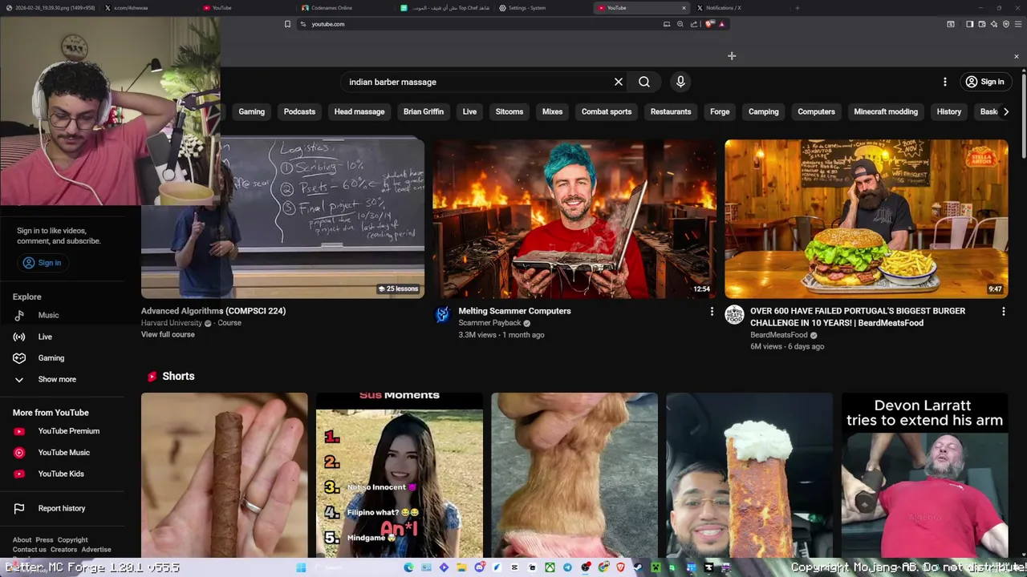Show more category chips with the right arrow
Image resolution: width=1027 pixels, height=577 pixels.
[1006, 111]
